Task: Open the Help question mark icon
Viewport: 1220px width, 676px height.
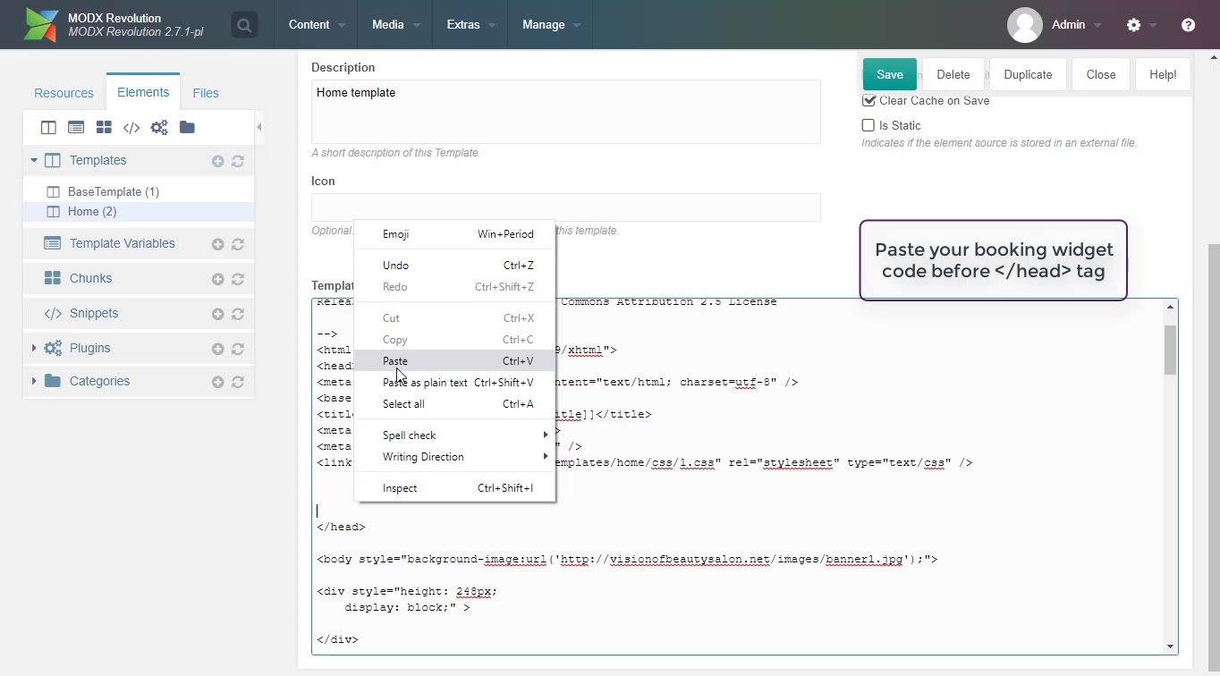Action: pos(1188,25)
